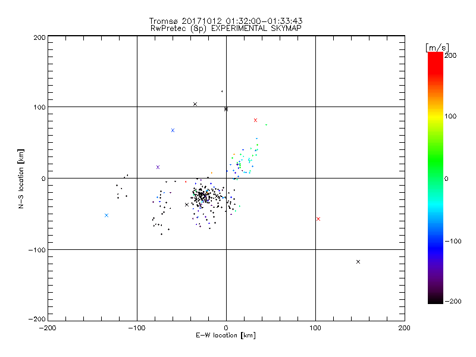The image size is (476, 357).
Task: Click the colorbar '0' tick label
Action: [446, 179]
